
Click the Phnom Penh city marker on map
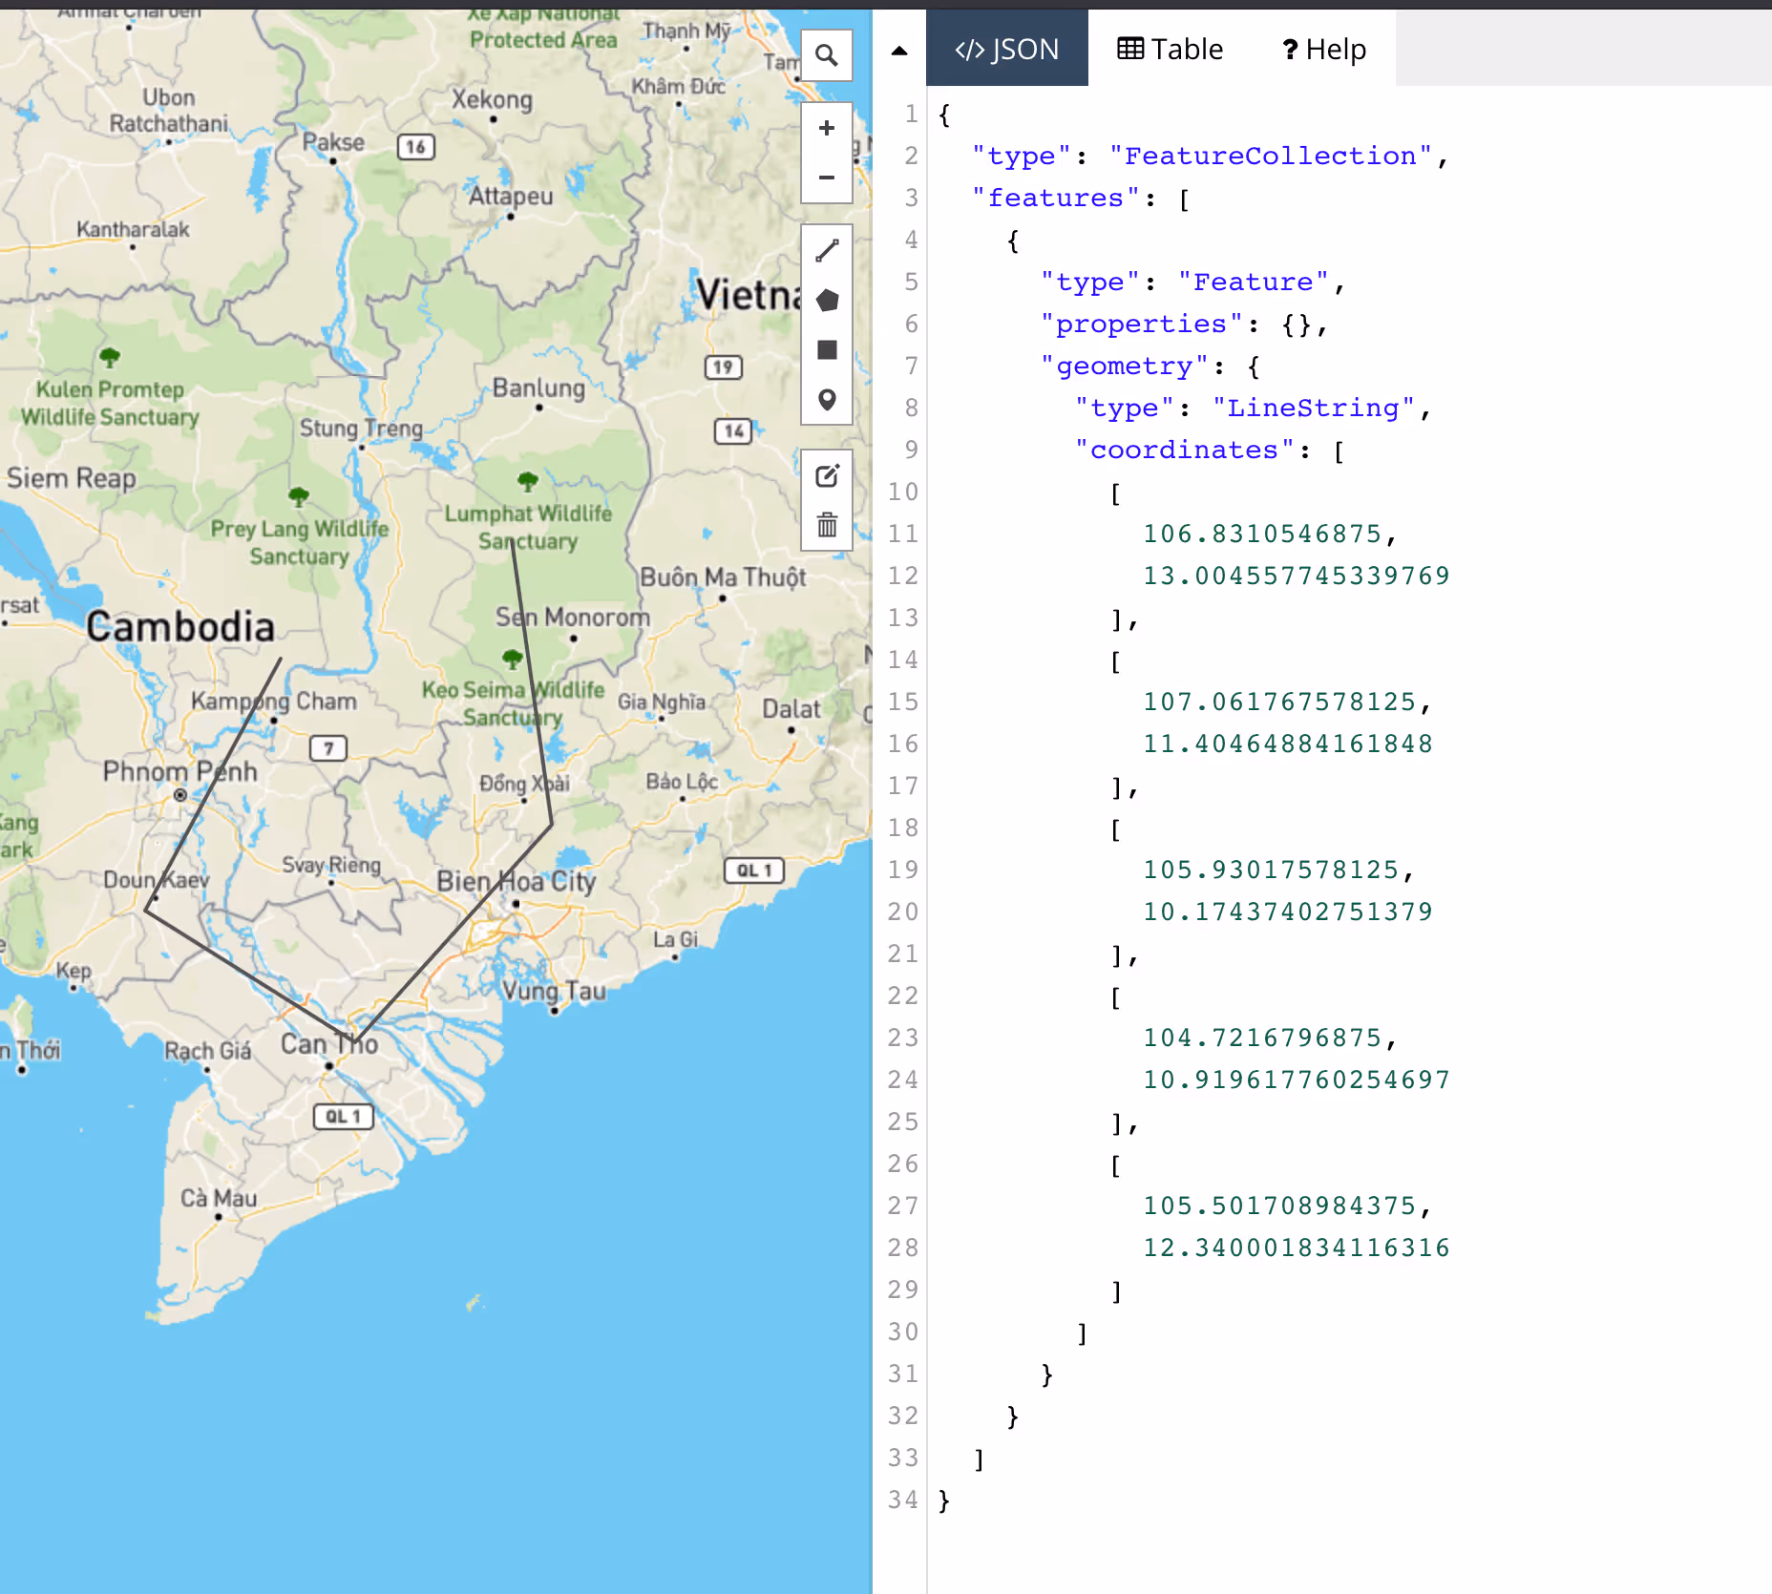180,794
